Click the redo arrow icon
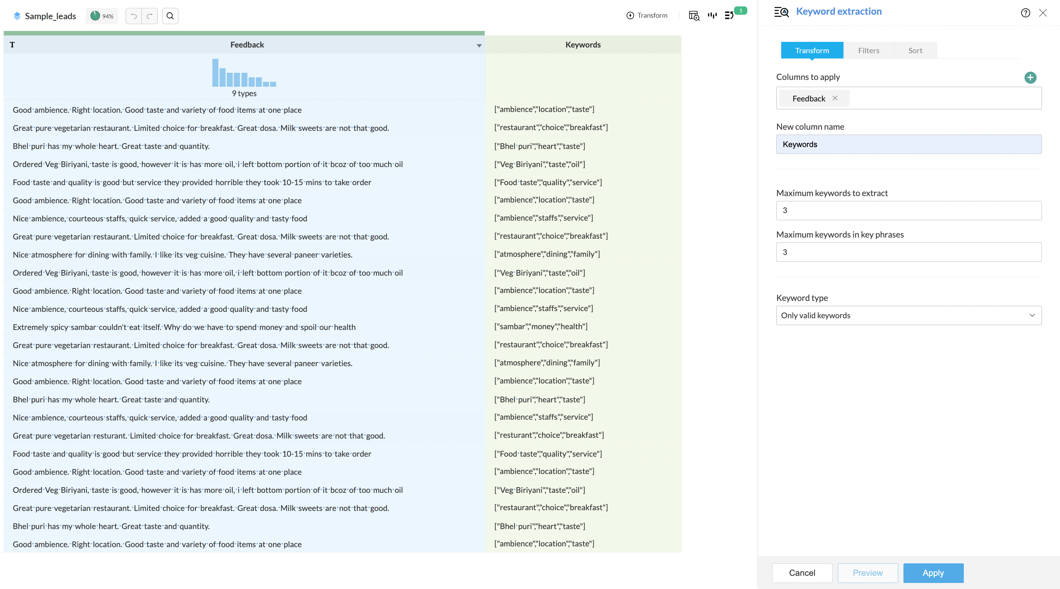This screenshot has width=1060, height=589. pos(149,16)
